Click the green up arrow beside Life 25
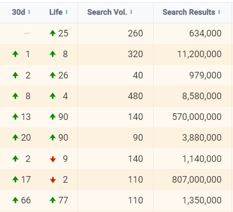Screen dimensions: 233x212 [53, 33]
